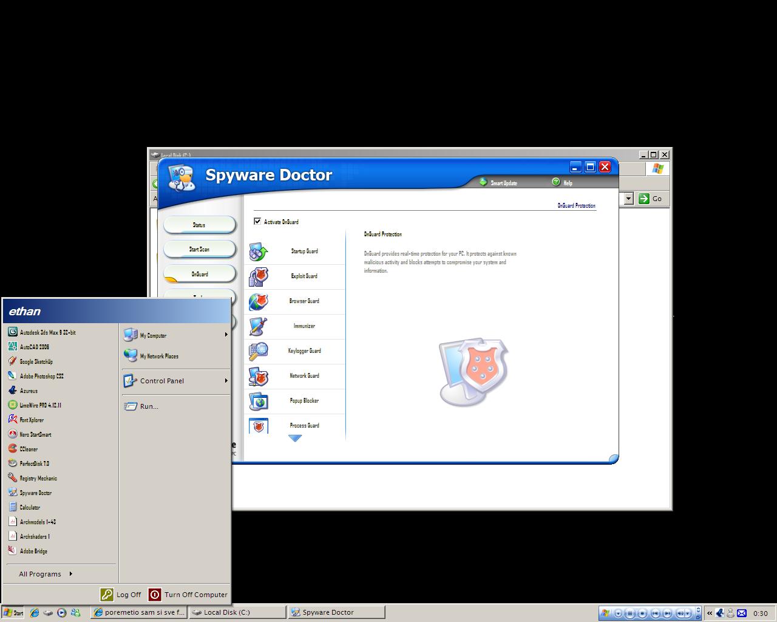The image size is (777, 622).
Task: Click the Start Scan button
Action: pyautogui.click(x=199, y=249)
